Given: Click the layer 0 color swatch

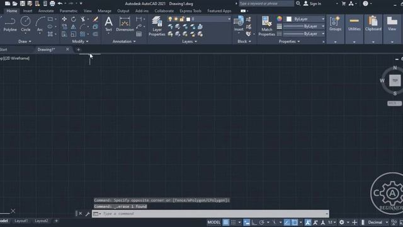Looking at the screenshot, I should (188, 20).
